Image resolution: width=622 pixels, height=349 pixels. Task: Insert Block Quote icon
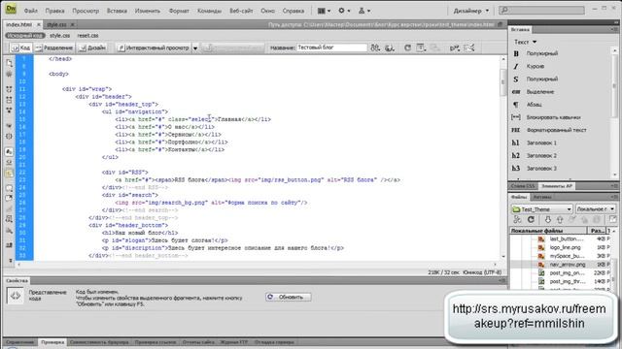click(516, 117)
